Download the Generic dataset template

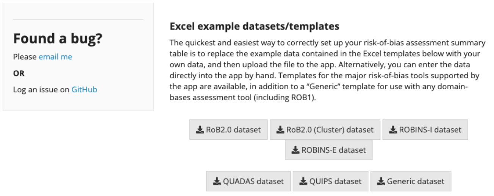click(411, 181)
